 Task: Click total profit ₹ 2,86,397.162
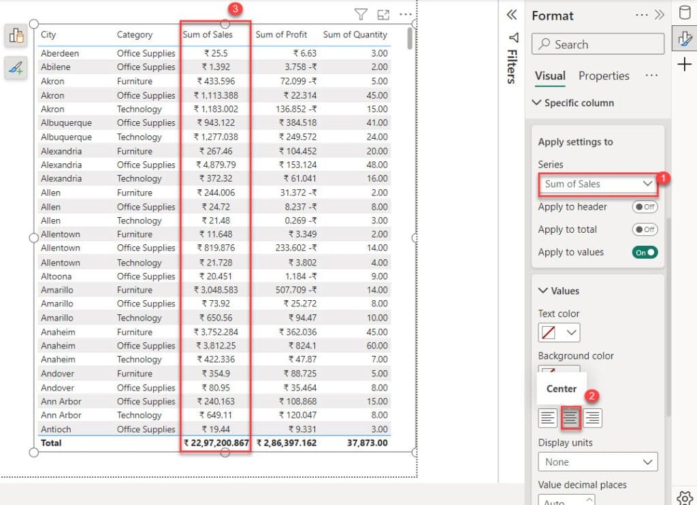coord(287,443)
